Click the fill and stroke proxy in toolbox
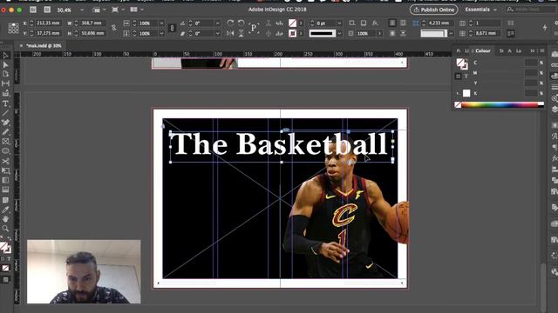 point(5,247)
